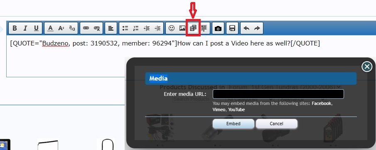Open the text color picker
This screenshot has height=150, width=376.
pyautogui.click(x=50, y=29)
